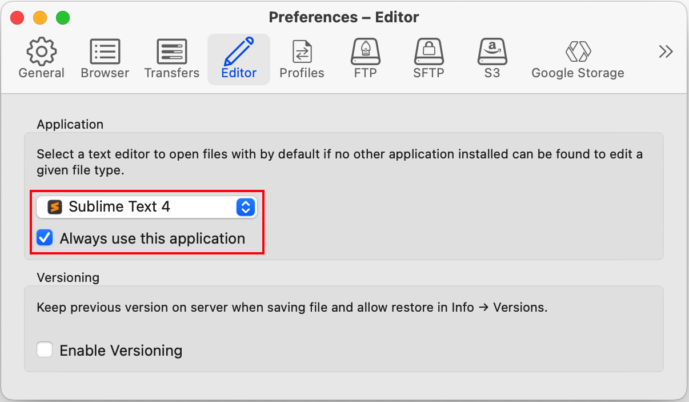689x402 pixels.
Task: Click the Enable Versioning label text
Action: coord(121,350)
